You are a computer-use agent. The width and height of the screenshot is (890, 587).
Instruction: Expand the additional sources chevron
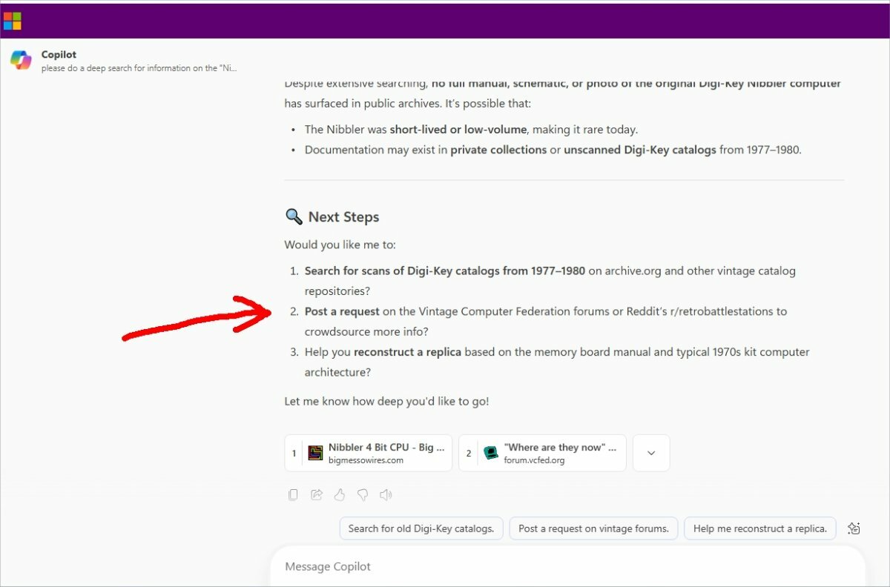[x=651, y=453]
